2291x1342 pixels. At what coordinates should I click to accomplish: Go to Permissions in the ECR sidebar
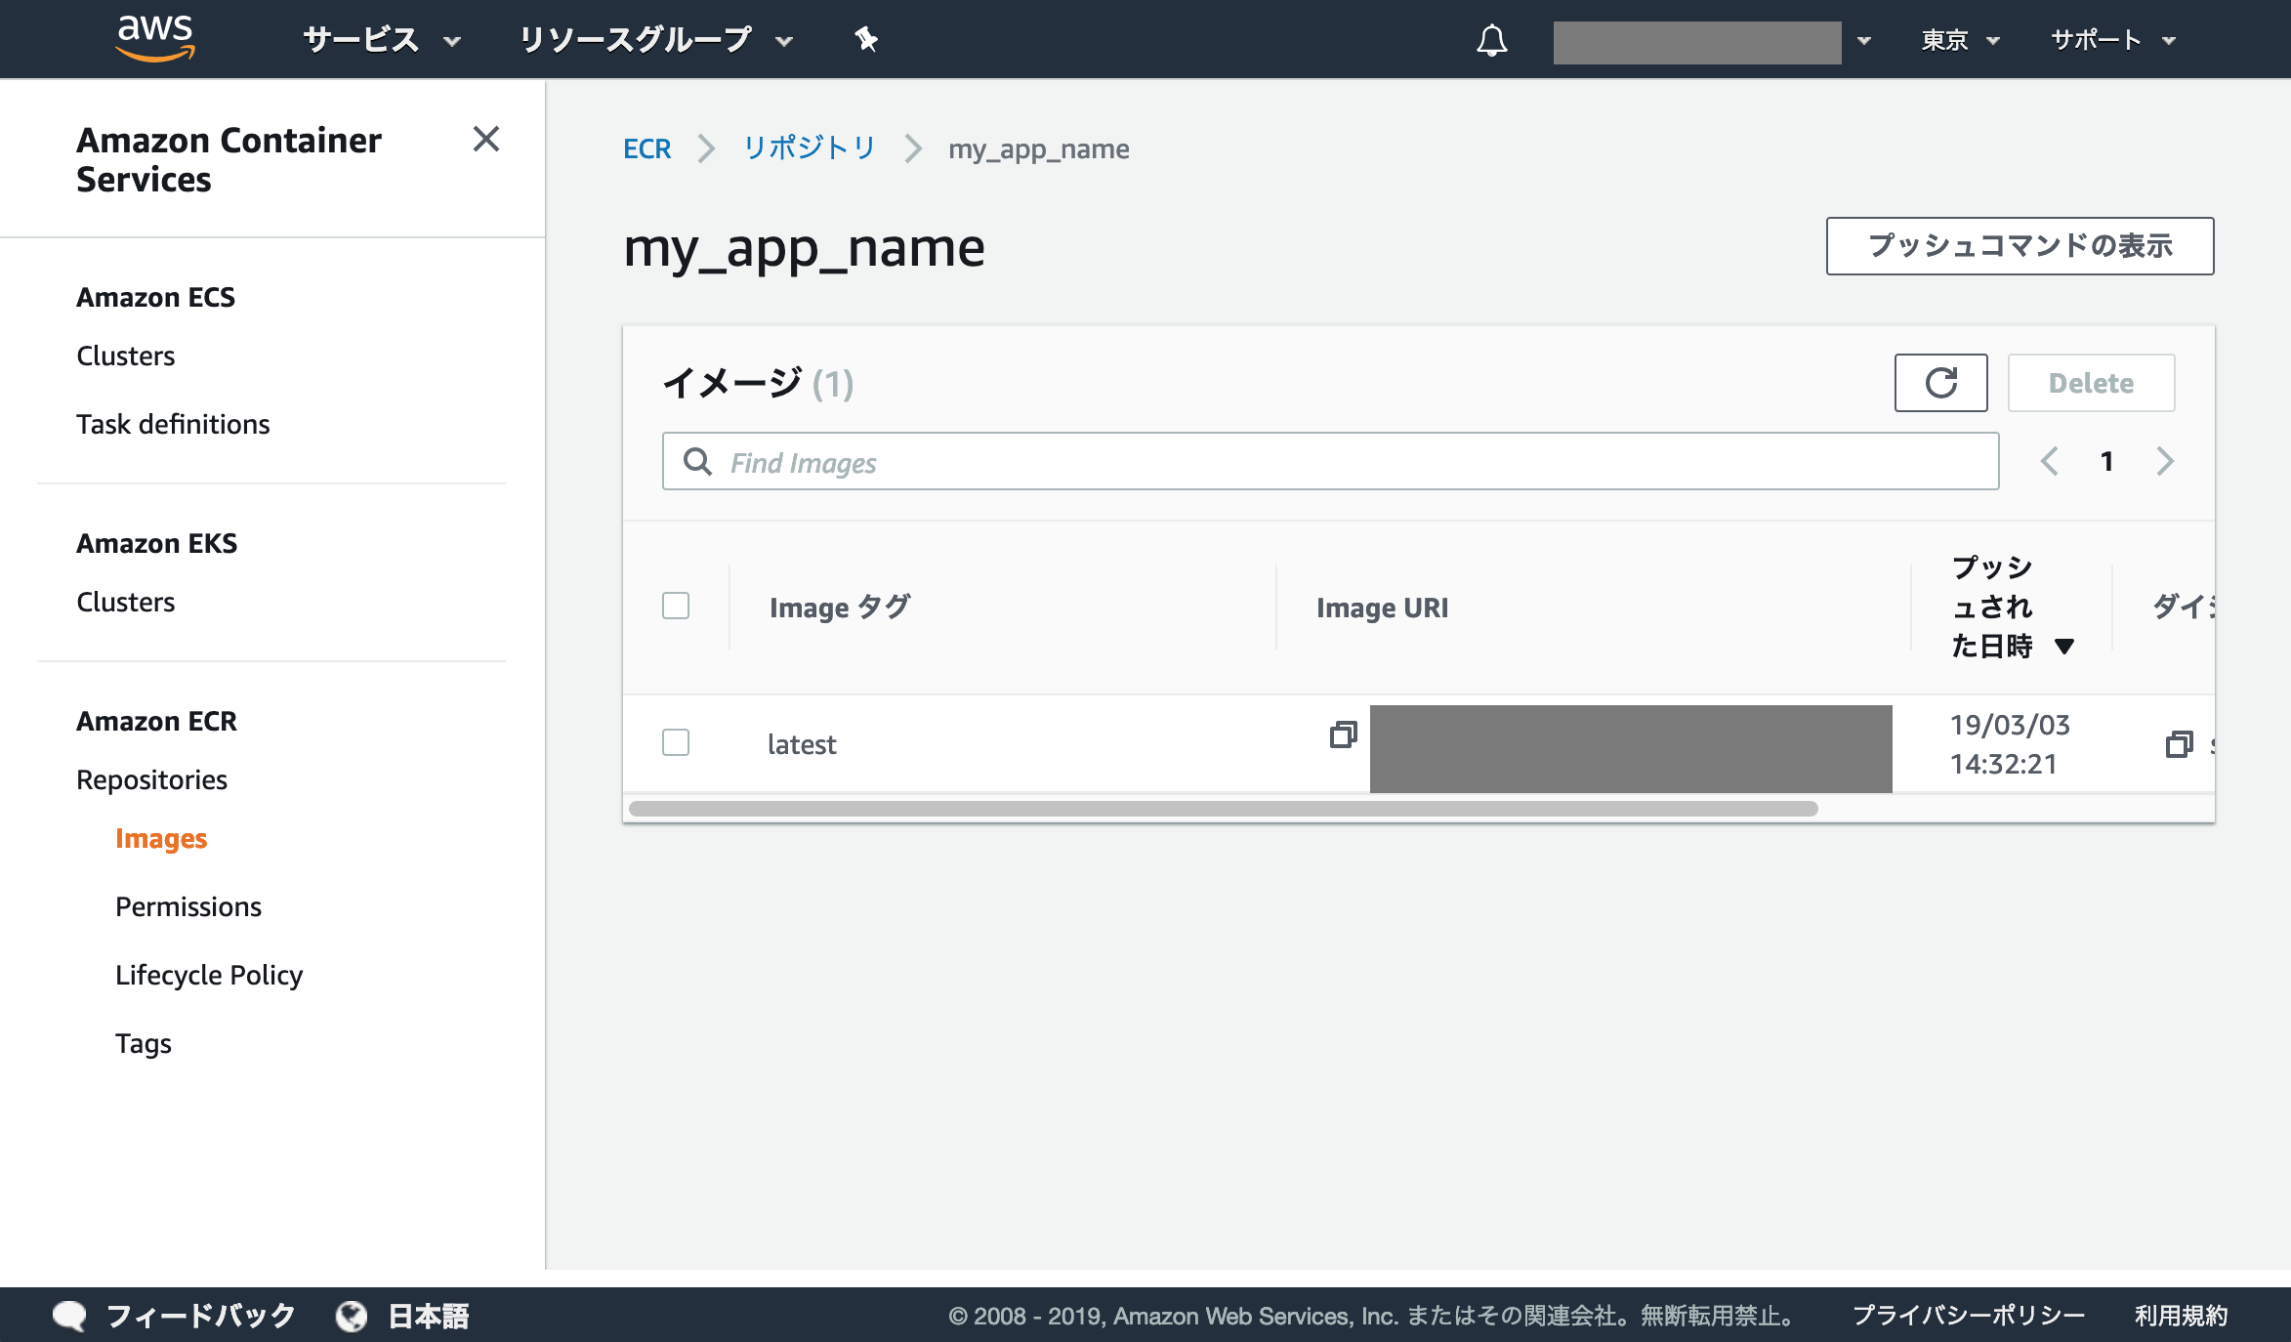[188, 906]
